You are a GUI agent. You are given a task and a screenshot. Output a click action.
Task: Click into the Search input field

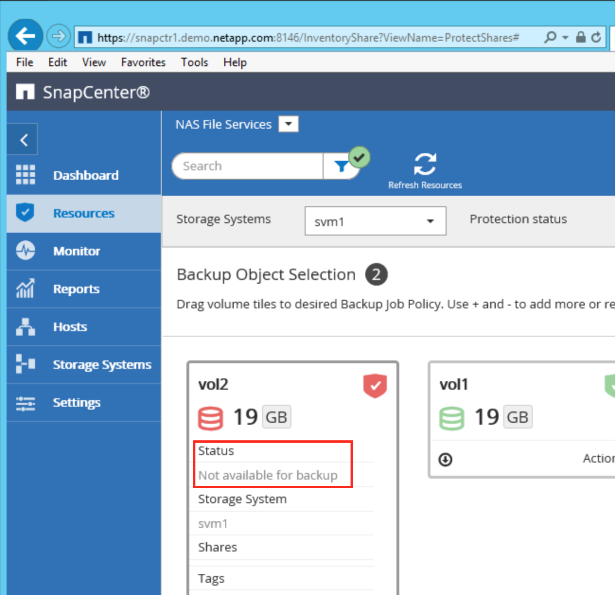coord(246,166)
